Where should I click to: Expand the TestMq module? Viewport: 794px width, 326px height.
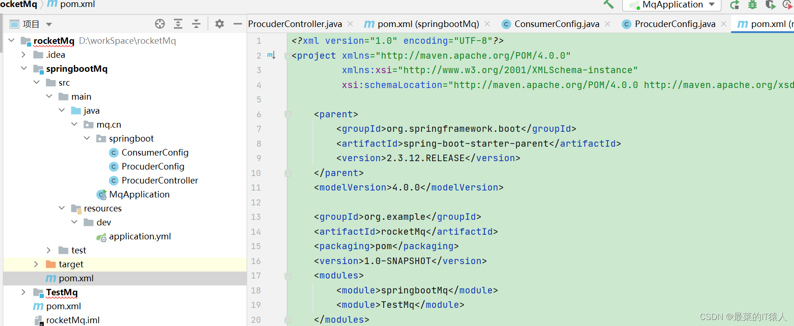[x=24, y=292]
